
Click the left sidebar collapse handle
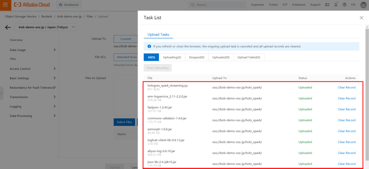pyautogui.click(x=2, y=93)
